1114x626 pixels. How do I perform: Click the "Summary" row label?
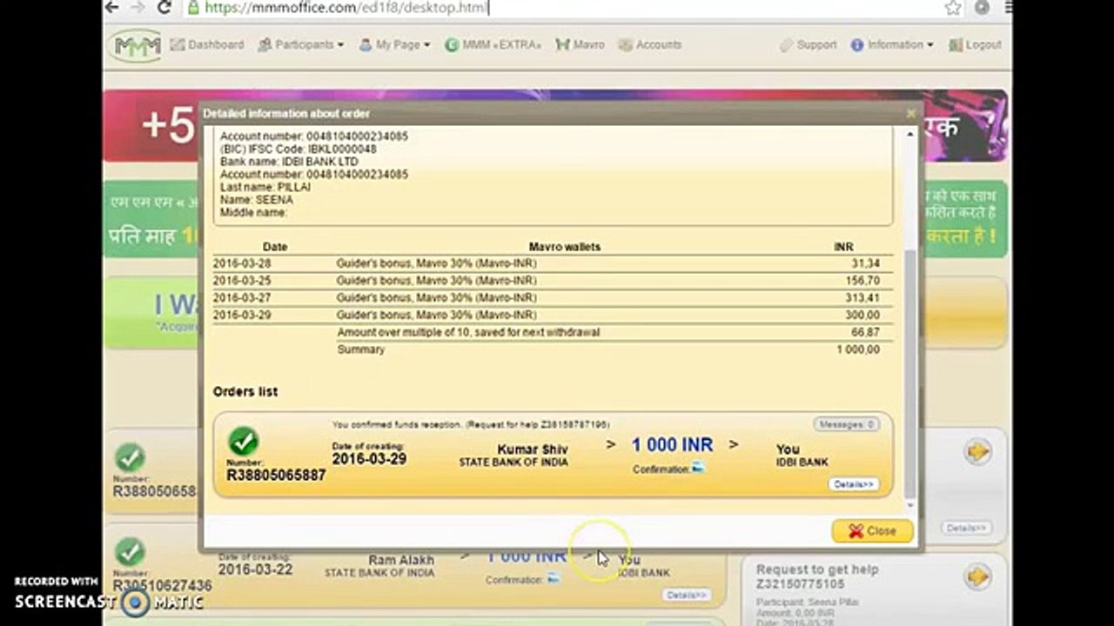pyautogui.click(x=360, y=350)
